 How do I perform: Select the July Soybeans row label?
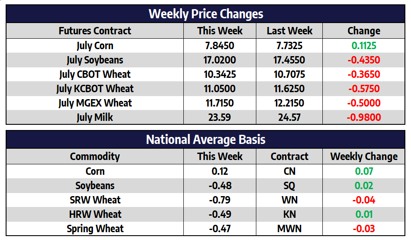[x=95, y=60]
